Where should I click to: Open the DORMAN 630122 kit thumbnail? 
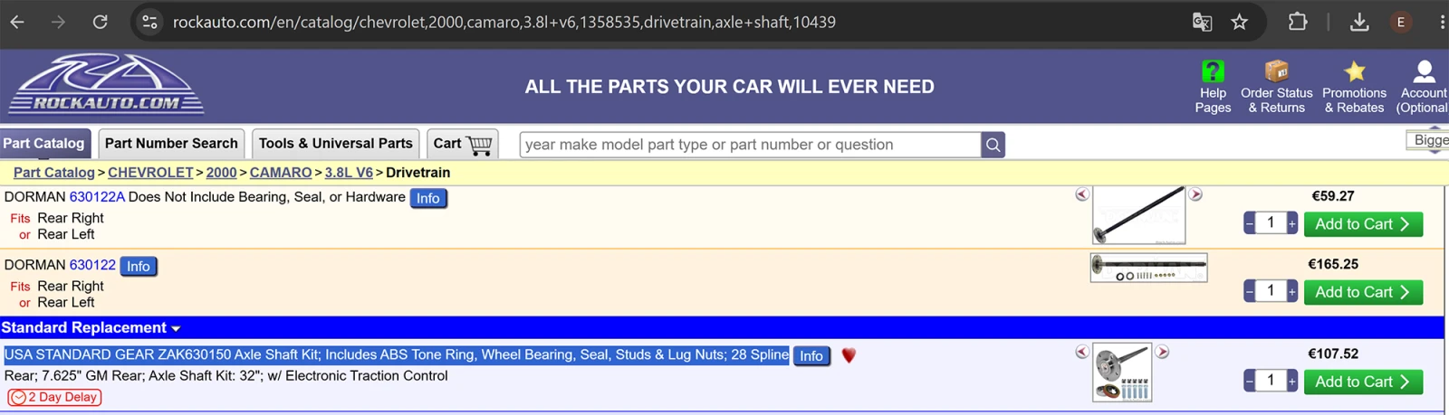tap(1148, 268)
